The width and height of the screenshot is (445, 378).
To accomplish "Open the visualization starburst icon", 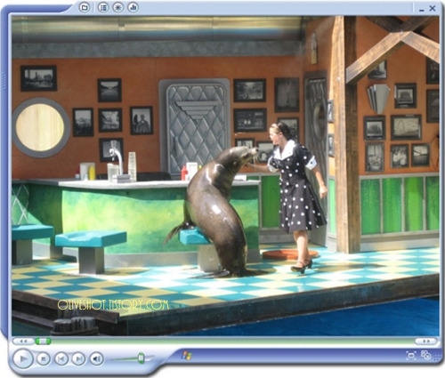I will (x=118, y=7).
